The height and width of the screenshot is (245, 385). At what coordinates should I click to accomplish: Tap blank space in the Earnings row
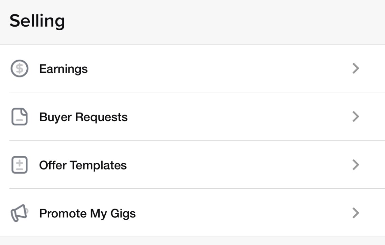coord(220,69)
